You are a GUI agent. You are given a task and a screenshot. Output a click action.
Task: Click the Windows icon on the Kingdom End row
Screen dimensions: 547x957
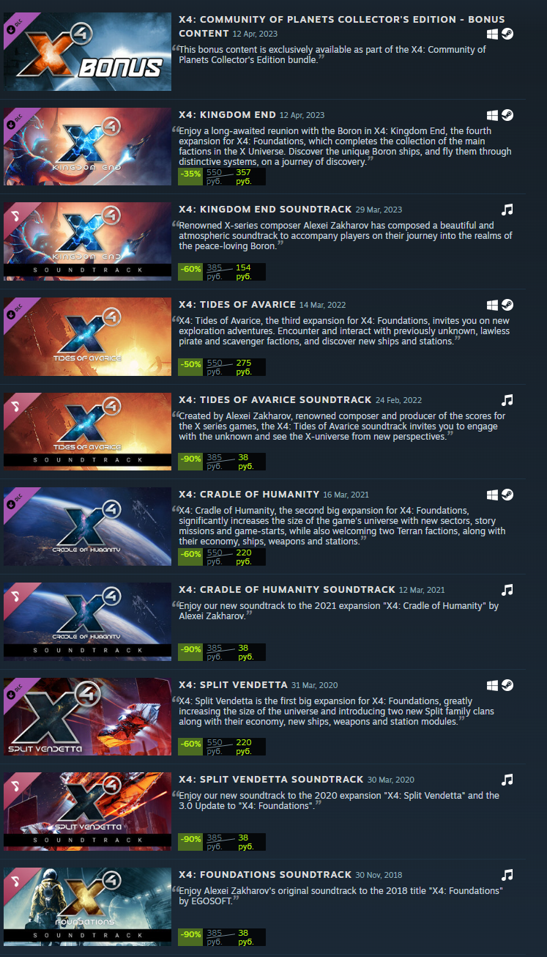[x=493, y=116]
